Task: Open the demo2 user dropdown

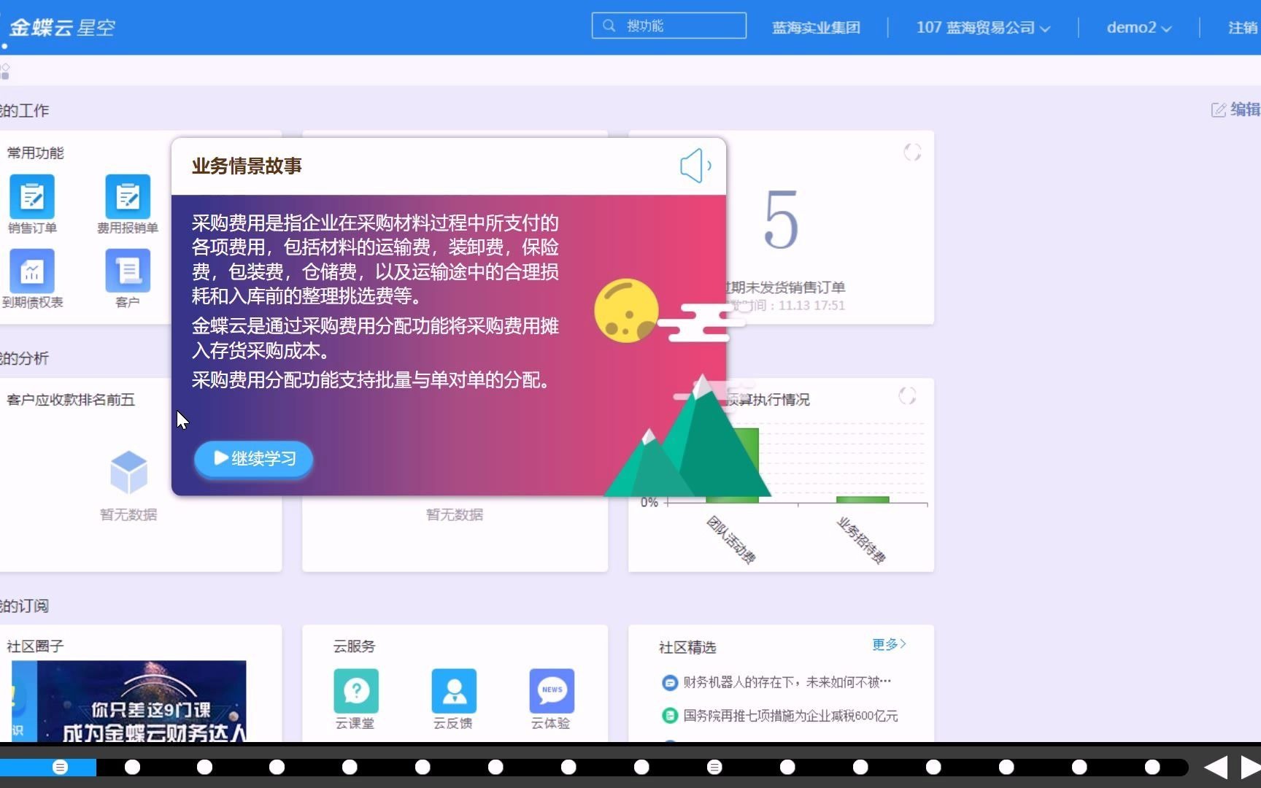Action: 1138,28
